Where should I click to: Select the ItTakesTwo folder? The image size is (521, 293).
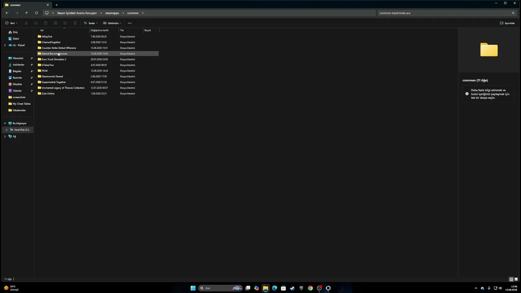pyautogui.click(x=98, y=65)
